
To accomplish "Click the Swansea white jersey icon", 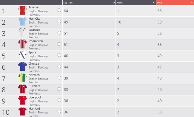I will 22,33.
